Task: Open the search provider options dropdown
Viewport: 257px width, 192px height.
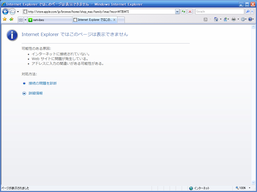Action: (252, 11)
